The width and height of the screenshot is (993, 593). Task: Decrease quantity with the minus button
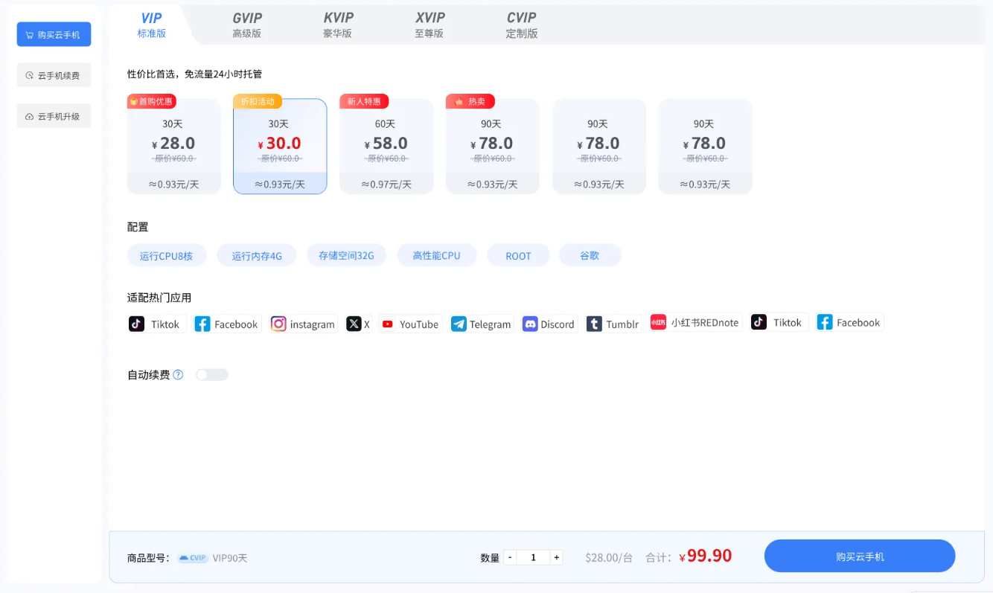(510, 557)
